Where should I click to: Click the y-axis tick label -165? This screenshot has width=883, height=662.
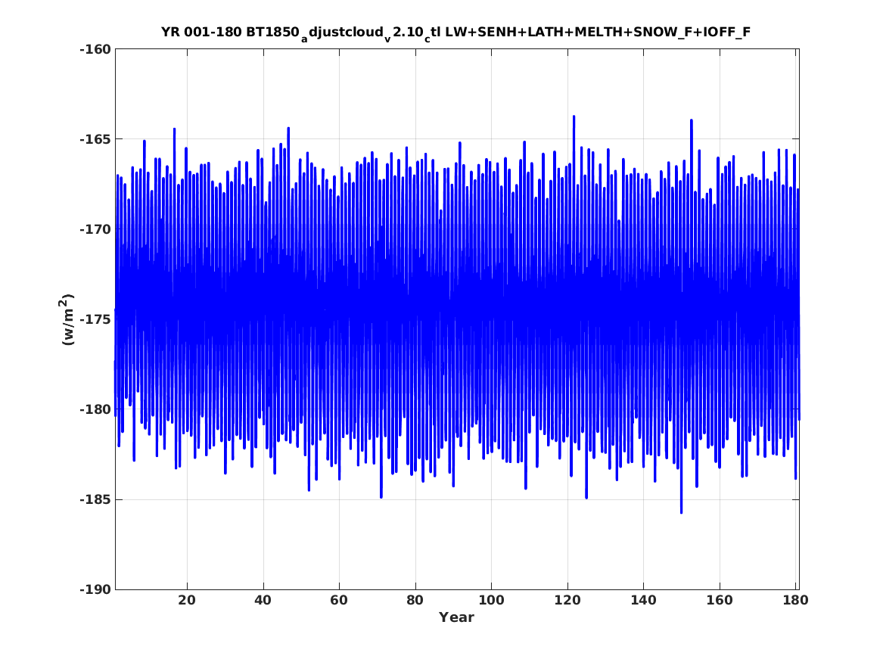coord(95,139)
